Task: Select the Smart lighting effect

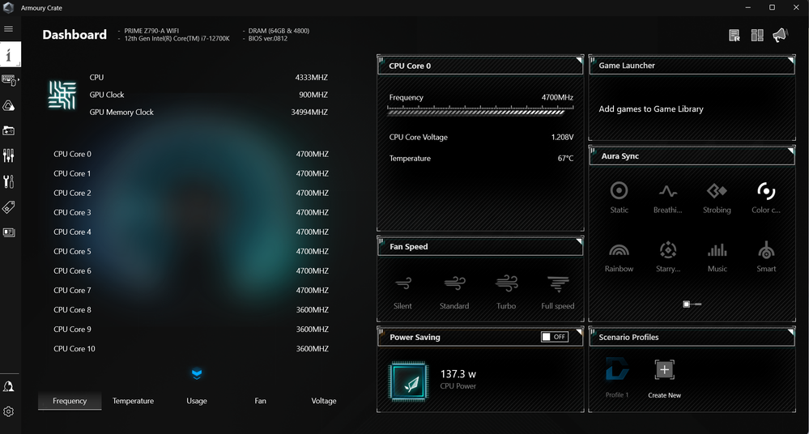Action: pyautogui.click(x=766, y=257)
